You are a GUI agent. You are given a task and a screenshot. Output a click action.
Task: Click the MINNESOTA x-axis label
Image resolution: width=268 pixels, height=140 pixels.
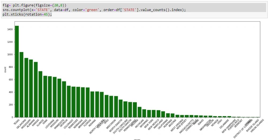click(x=59, y=124)
